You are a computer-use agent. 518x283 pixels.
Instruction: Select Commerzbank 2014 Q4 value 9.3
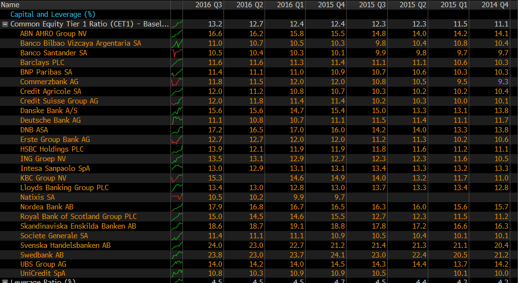[x=503, y=82]
